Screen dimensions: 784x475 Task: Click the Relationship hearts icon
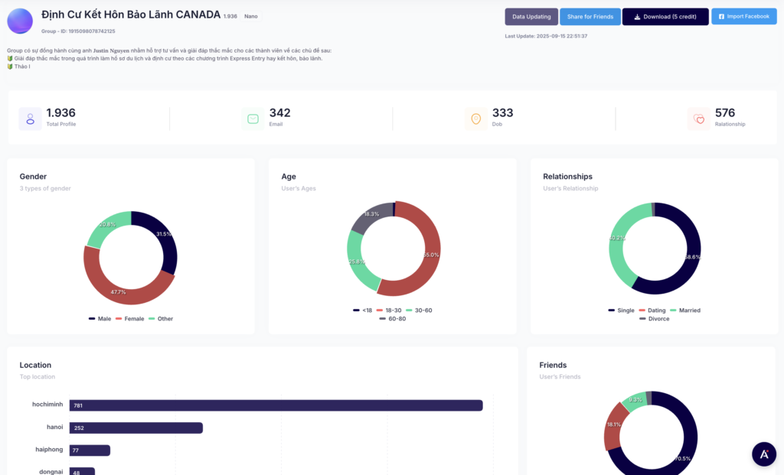point(698,119)
